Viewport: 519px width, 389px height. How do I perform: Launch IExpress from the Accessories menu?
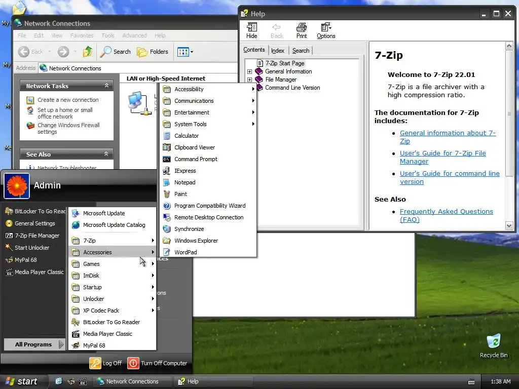tap(208, 171)
